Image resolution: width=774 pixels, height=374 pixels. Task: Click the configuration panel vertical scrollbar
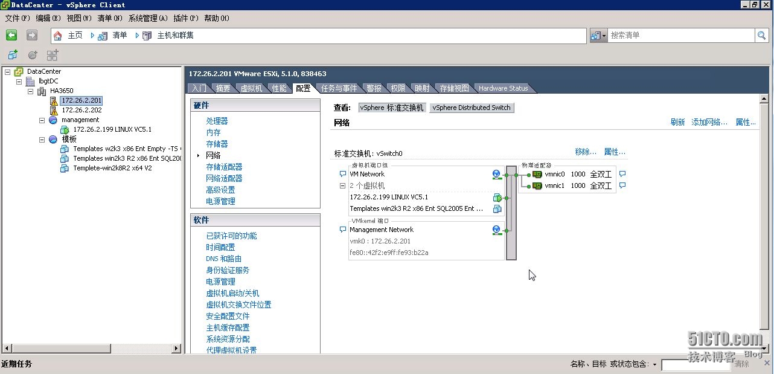pos(765,222)
